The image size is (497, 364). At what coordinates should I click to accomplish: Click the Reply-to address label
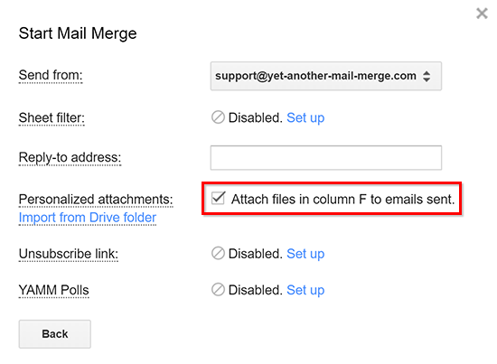(x=70, y=158)
